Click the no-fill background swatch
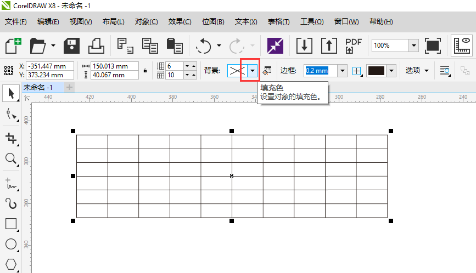This screenshot has height=273, width=476. point(237,71)
